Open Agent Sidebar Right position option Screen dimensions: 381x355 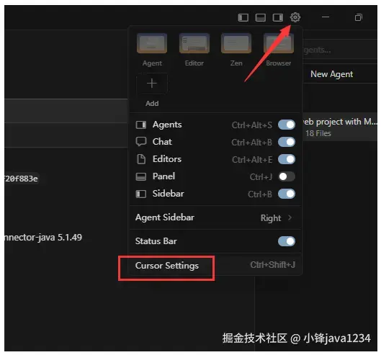coord(271,218)
